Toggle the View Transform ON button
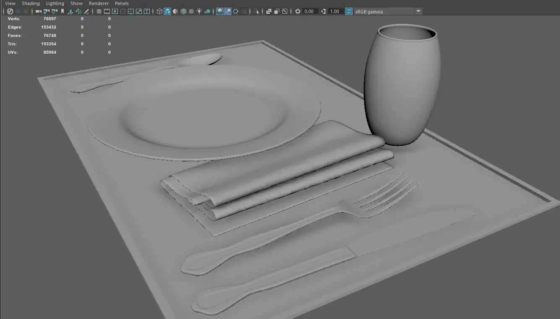560x319 pixels. click(x=349, y=11)
